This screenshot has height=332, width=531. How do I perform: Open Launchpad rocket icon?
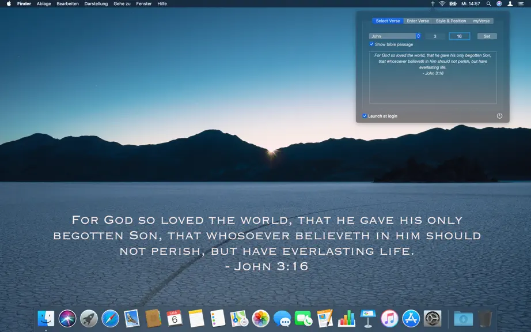89,318
